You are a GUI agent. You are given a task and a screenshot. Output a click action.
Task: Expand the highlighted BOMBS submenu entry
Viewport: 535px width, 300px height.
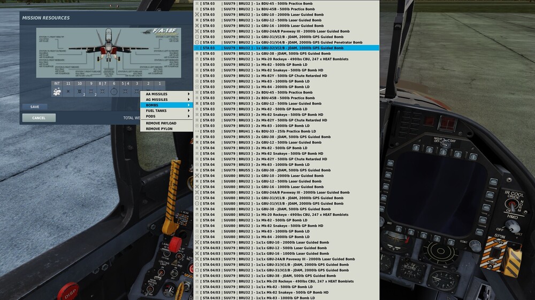coord(166,105)
